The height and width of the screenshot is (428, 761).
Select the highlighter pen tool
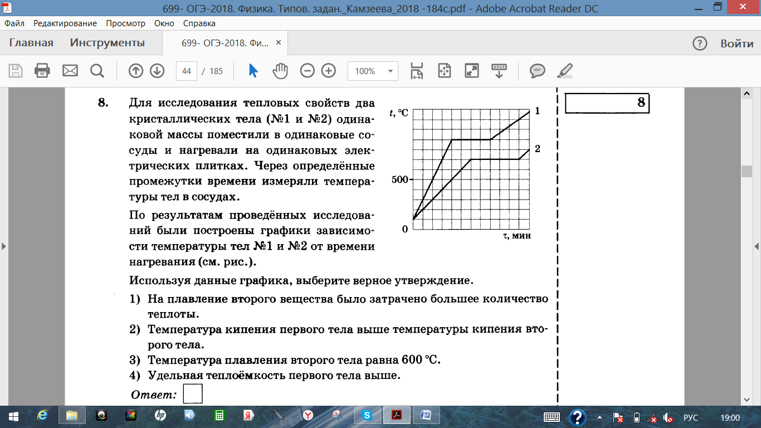coord(564,71)
